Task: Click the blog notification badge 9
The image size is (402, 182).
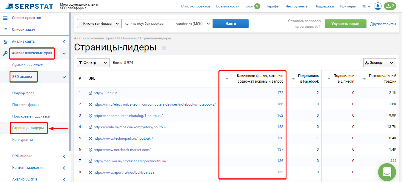Action: click(x=257, y=6)
